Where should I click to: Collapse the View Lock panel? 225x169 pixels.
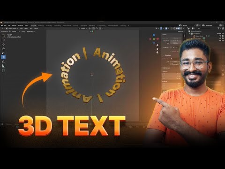point(164,55)
